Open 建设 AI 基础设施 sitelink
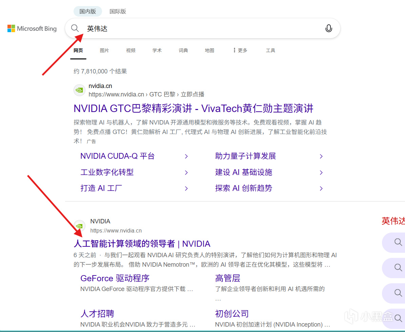This screenshot has height=332, width=405. coord(244,172)
